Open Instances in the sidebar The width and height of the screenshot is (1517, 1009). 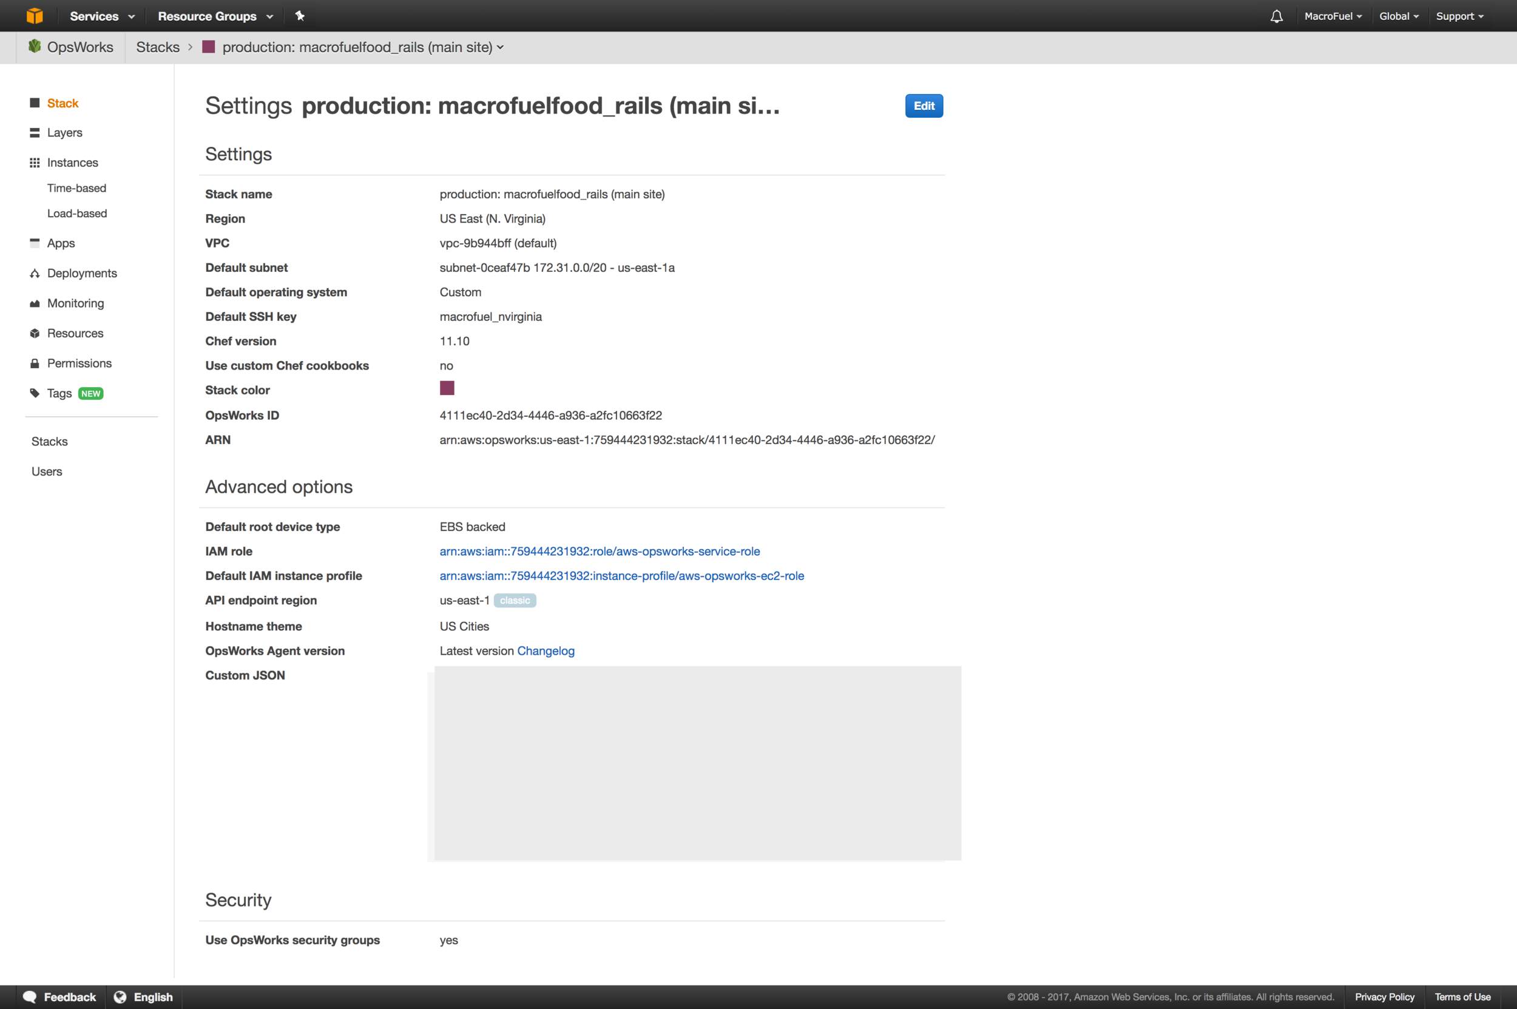72,163
